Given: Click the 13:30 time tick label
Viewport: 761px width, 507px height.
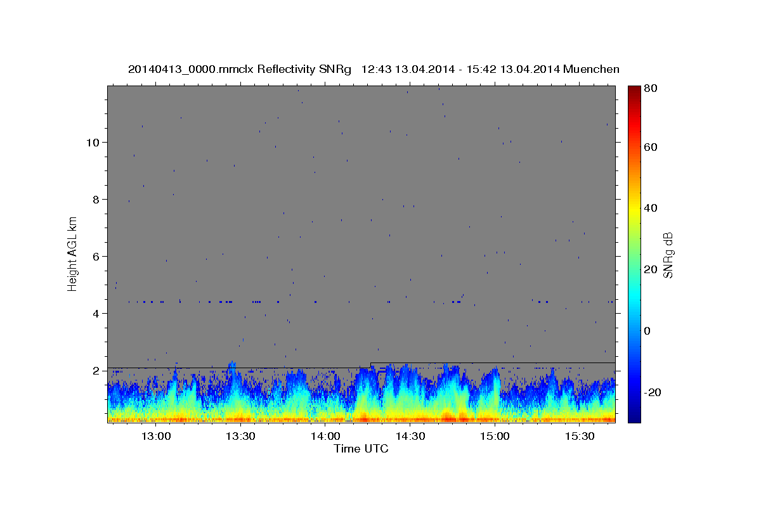Looking at the screenshot, I should tap(240, 437).
